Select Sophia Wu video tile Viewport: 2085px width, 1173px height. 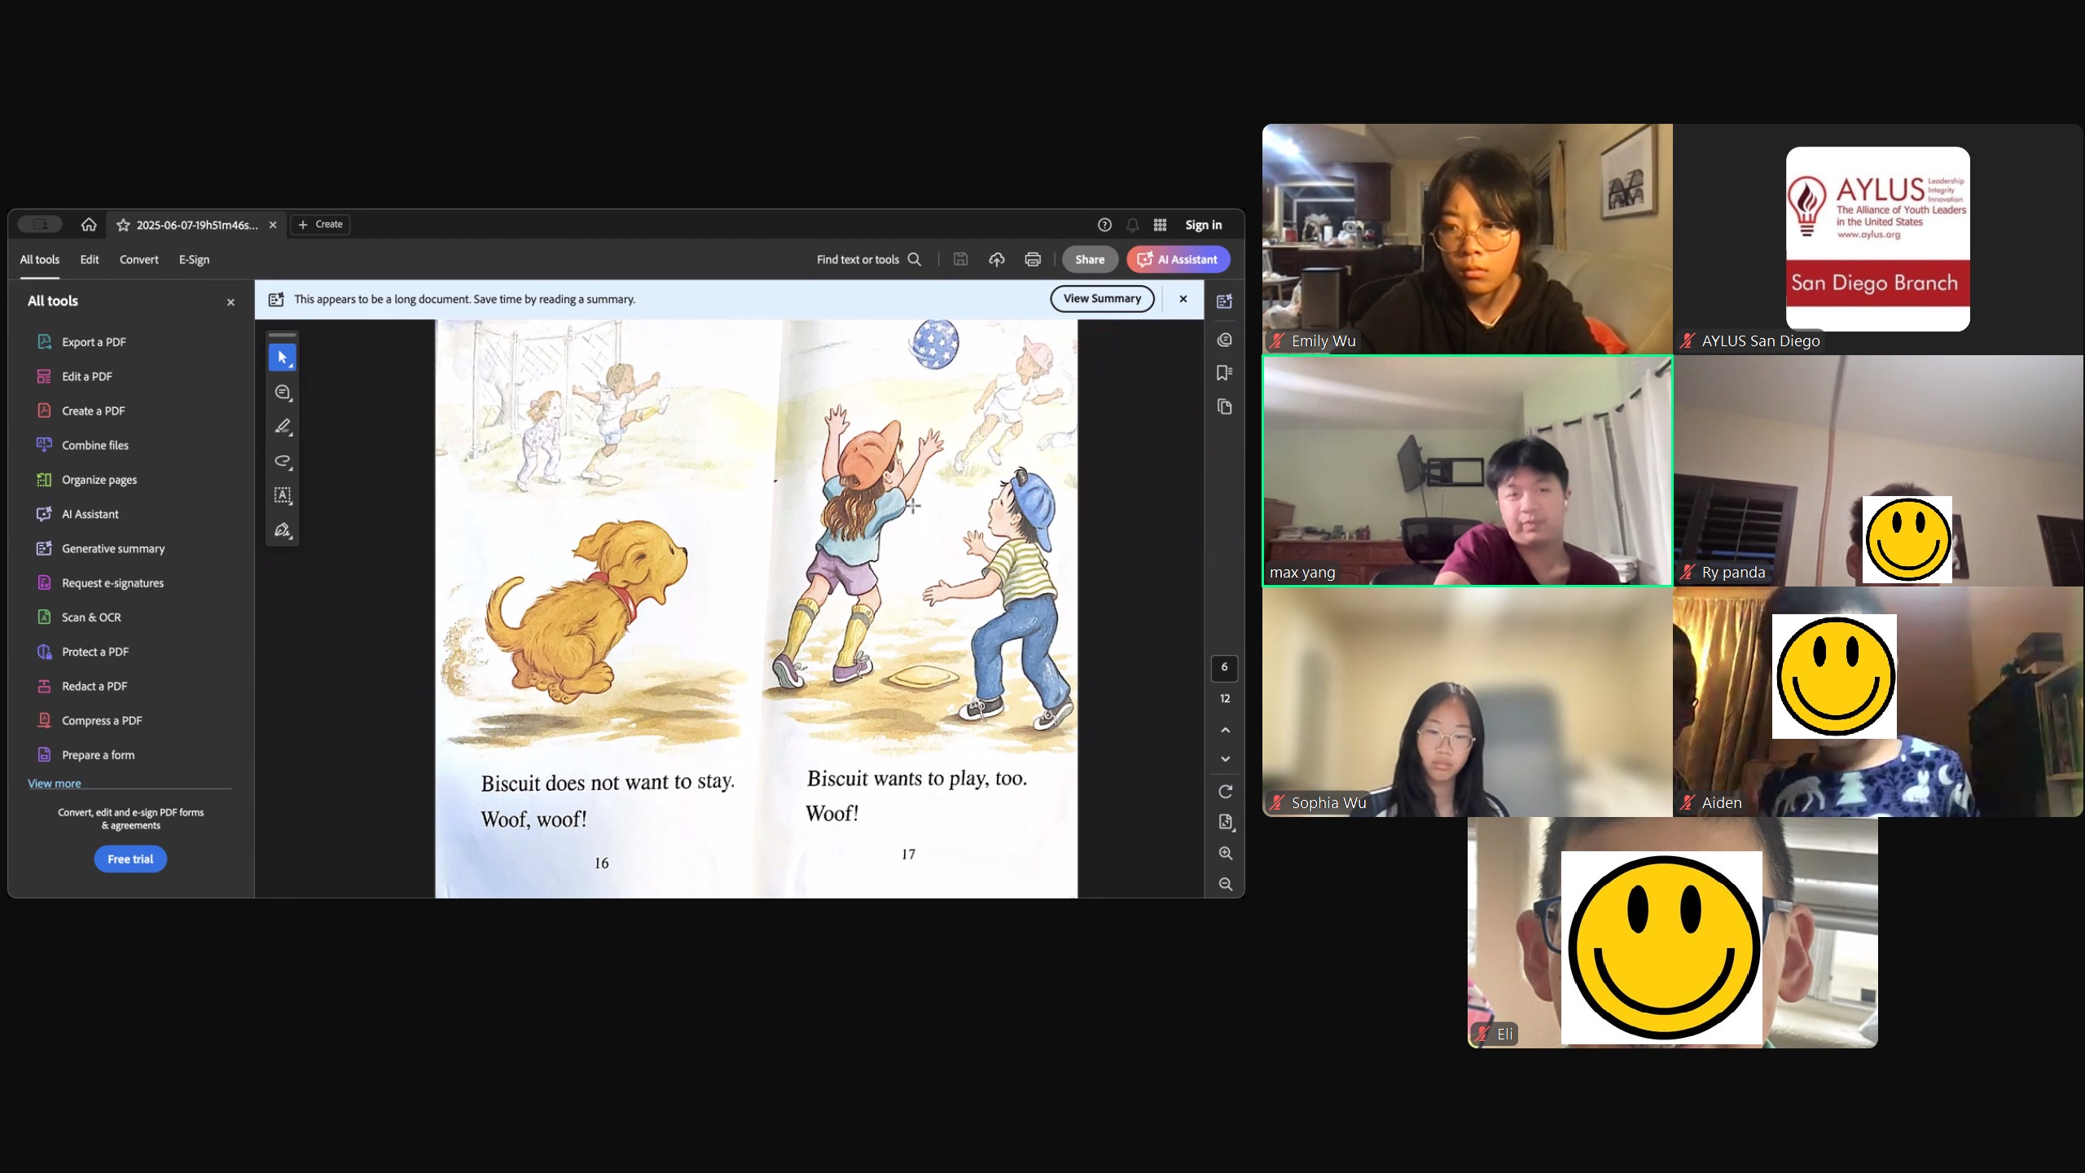click(x=1468, y=701)
